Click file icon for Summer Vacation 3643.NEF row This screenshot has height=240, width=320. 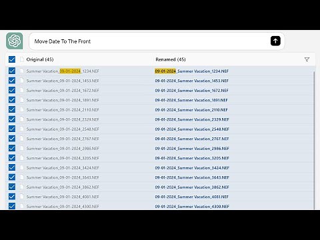pos(22,177)
